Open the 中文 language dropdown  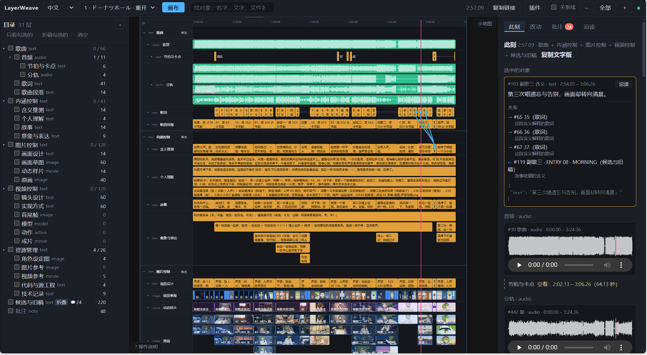60,8
